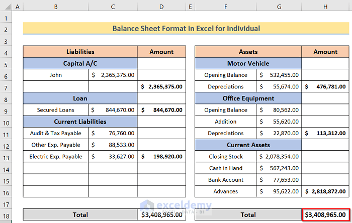Select the Motor Vehicle section heading
Image resolution: width=352 pixels, height=223 pixels.
tap(248, 64)
